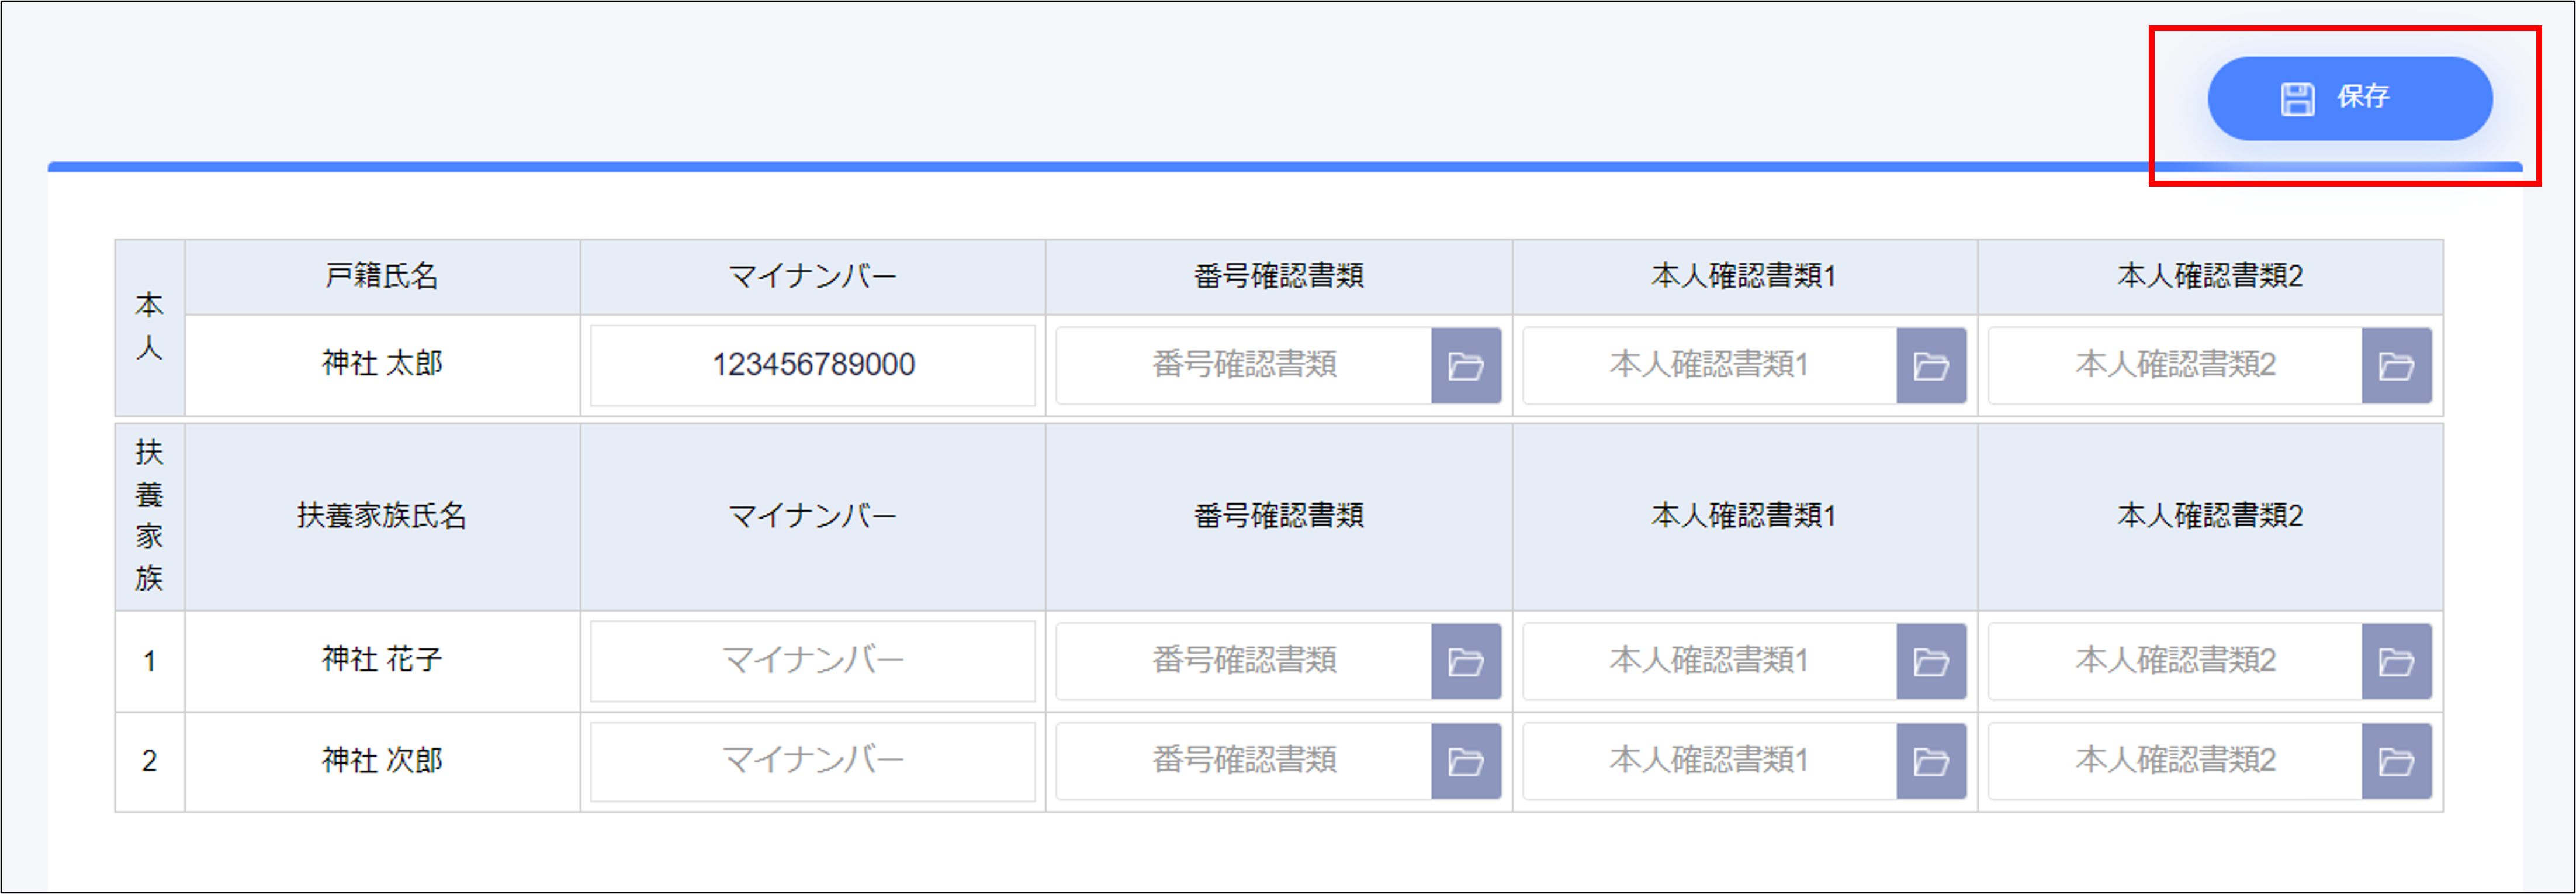2576x894 pixels.
Task: Click 番号確認書類 text field for 神社 次郎
Action: tap(1243, 761)
